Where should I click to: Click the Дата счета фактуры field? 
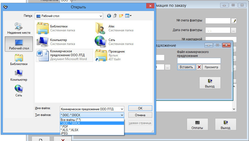tap(218, 30)
